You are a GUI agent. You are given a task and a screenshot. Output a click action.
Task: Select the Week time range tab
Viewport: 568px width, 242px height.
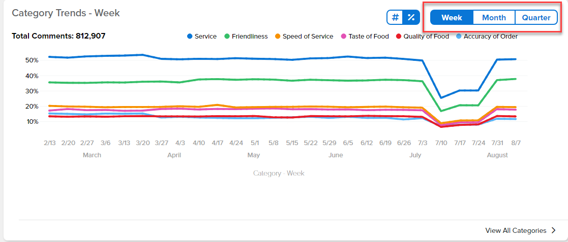tap(452, 18)
